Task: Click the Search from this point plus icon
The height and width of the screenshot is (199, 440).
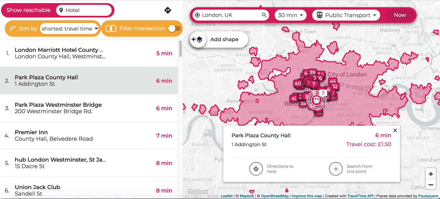Action: click(336, 169)
